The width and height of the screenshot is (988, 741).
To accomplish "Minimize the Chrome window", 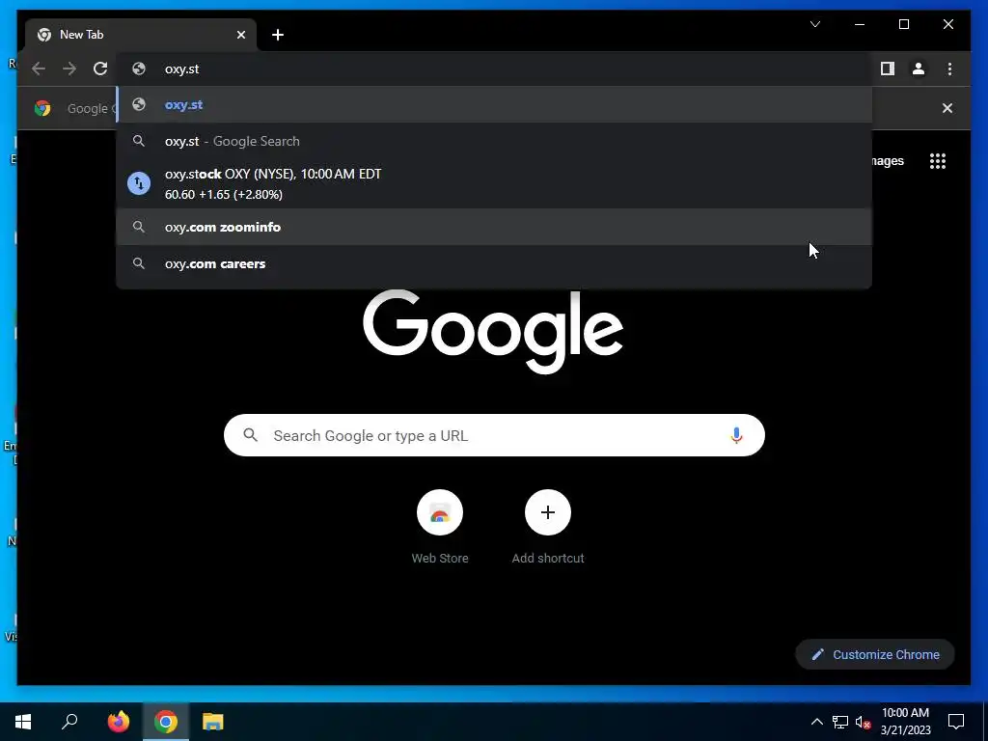I will (860, 24).
